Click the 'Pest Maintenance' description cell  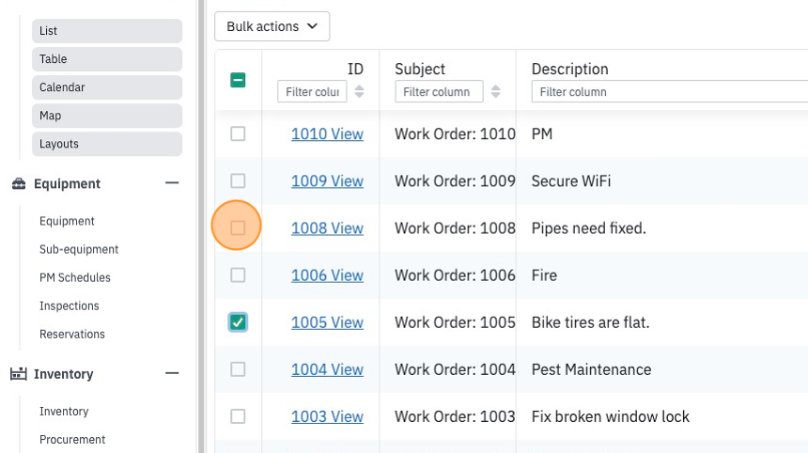(x=591, y=369)
